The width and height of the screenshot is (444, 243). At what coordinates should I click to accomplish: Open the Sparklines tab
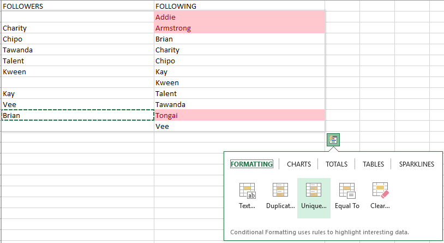[x=416, y=164]
